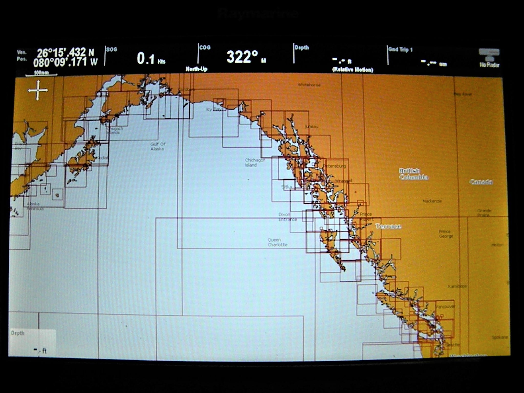Click the Queen Charlotte label
Screen dimensions: 524x393
pyautogui.click(x=277, y=242)
